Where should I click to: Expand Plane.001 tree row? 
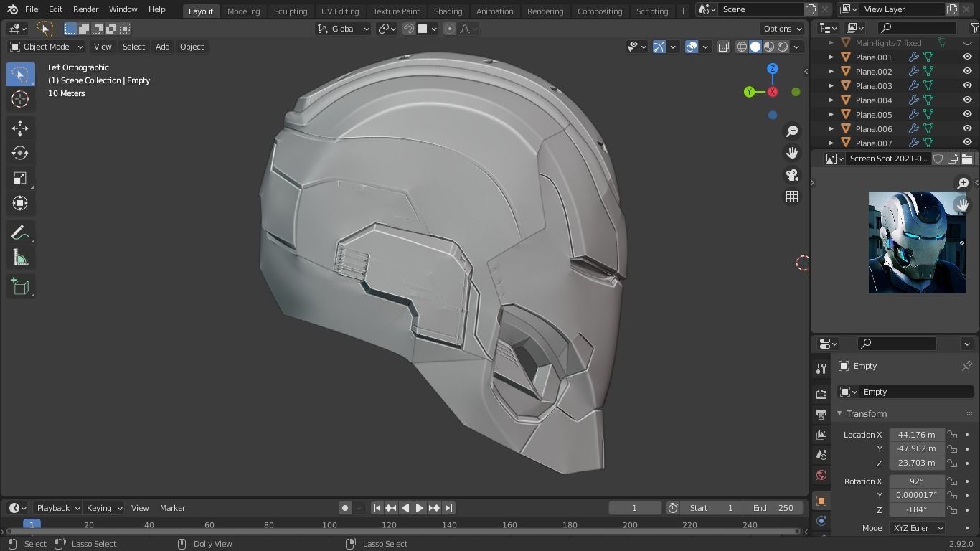831,57
